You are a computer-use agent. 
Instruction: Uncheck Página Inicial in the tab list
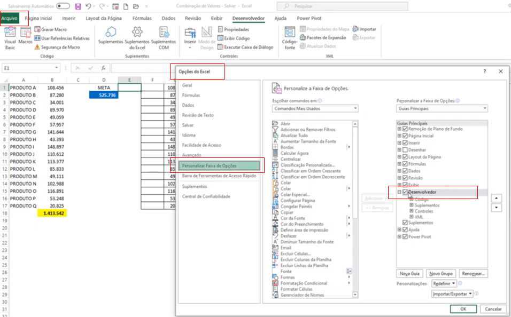[x=405, y=136]
